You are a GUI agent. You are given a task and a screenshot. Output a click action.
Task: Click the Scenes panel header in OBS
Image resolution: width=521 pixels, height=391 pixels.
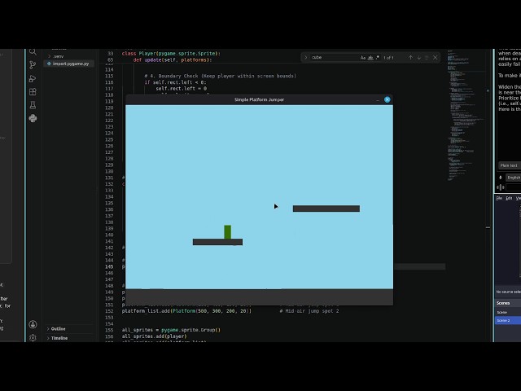pyautogui.click(x=508, y=303)
